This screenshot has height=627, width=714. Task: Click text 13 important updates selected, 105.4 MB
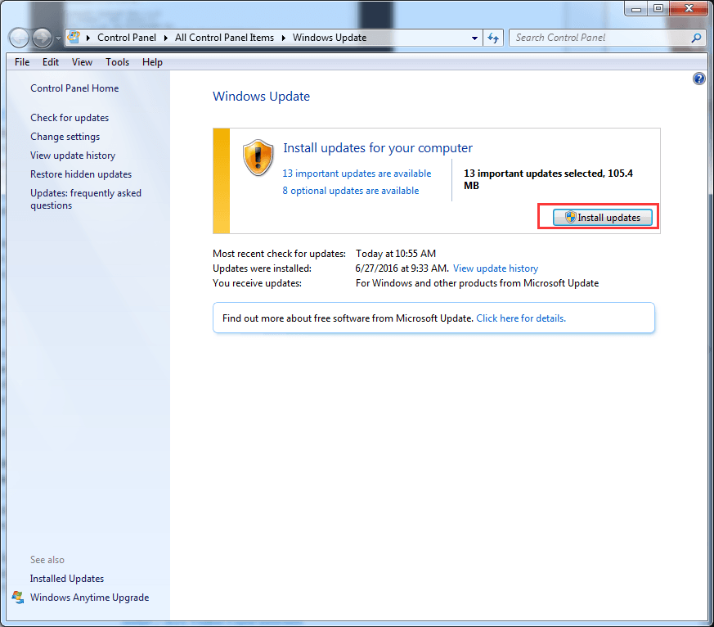tap(548, 179)
